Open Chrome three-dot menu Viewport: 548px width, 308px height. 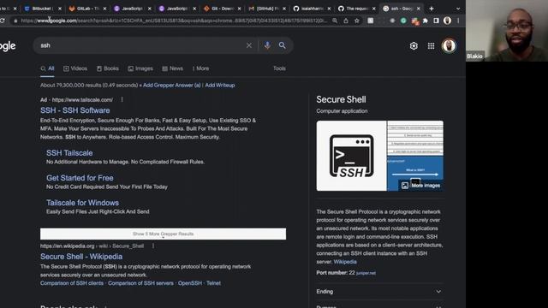[458, 21]
